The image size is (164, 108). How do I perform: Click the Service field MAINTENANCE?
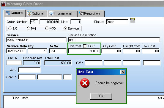pyautogui.click(x=36, y=40)
